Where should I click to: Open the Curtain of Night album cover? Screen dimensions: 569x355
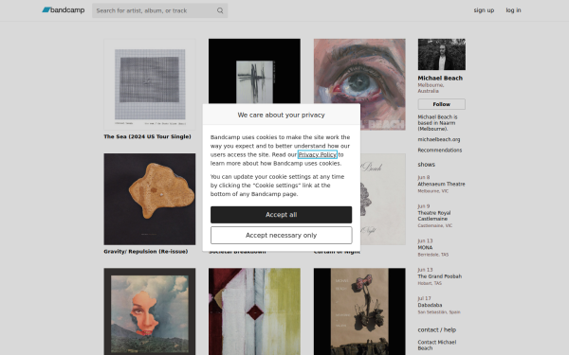[383, 199]
